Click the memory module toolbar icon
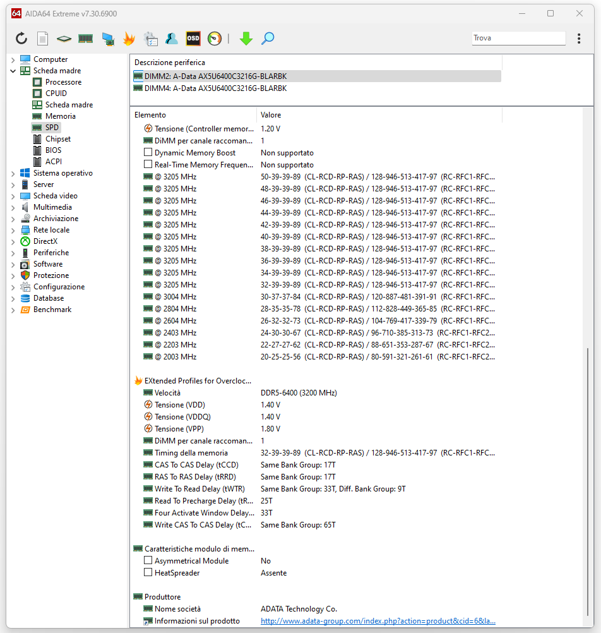 [x=85, y=39]
